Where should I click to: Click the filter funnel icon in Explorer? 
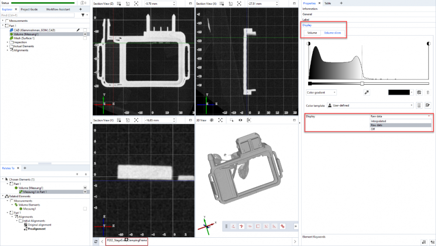pyautogui.click(x=83, y=15)
